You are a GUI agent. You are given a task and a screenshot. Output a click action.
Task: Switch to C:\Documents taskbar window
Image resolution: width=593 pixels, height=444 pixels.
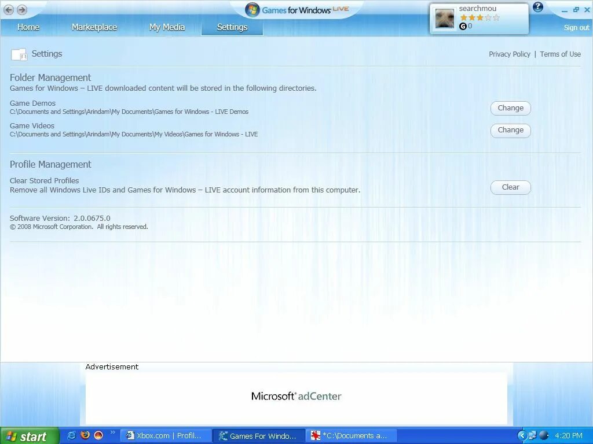352,436
